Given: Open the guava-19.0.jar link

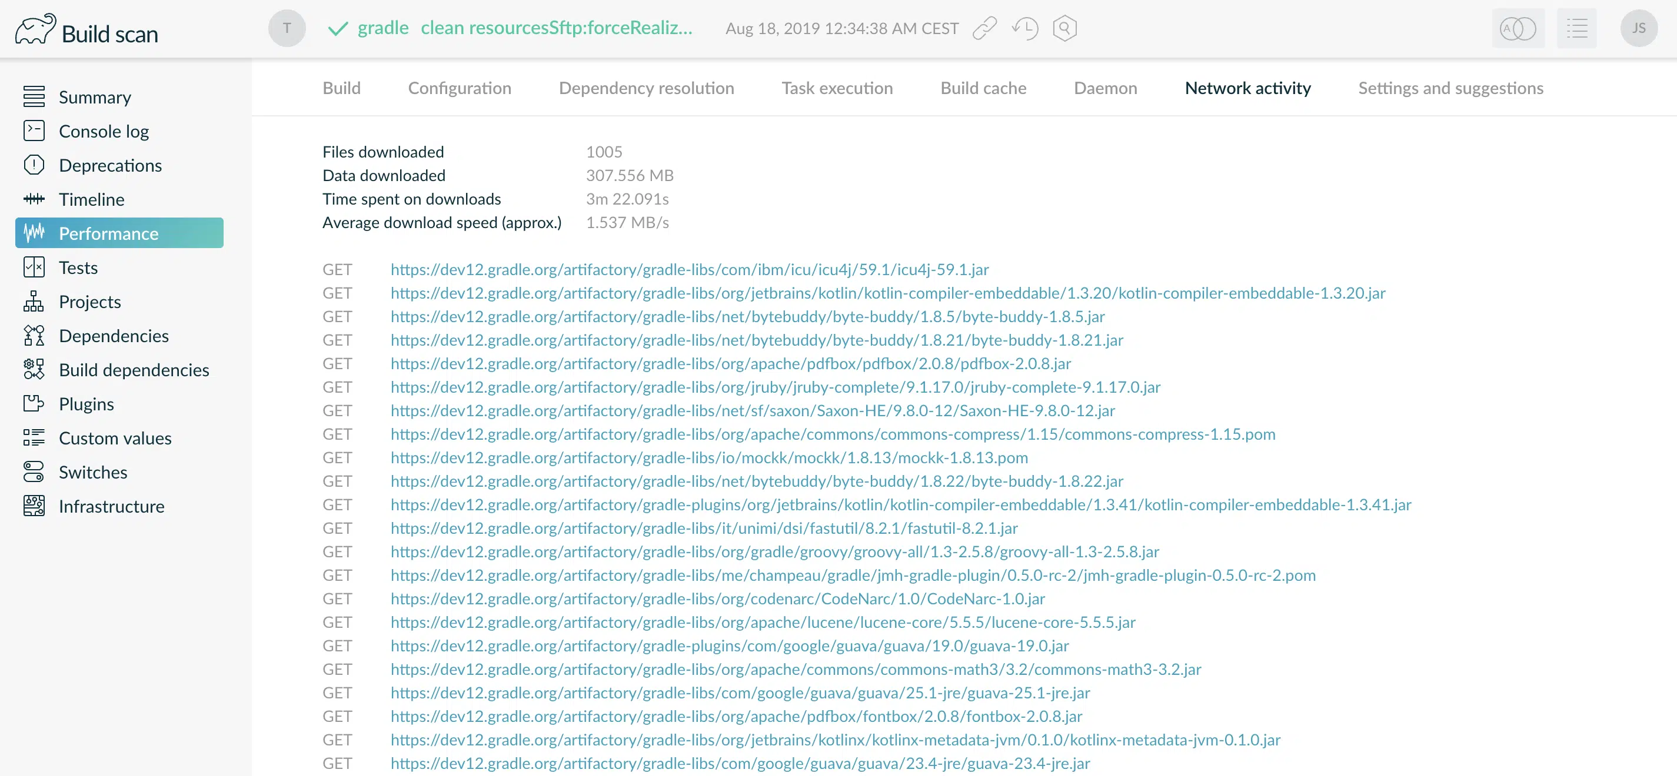Looking at the screenshot, I should 730,645.
